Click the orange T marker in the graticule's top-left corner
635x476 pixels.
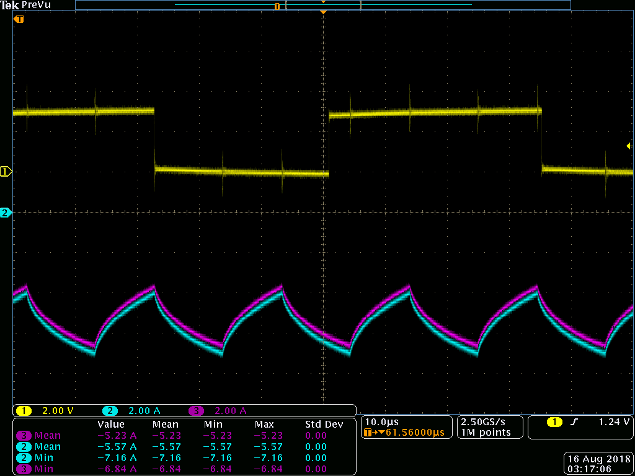coord(19,19)
